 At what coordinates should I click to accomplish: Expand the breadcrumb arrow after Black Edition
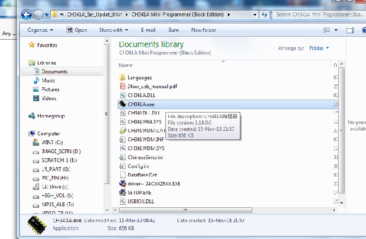(x=229, y=15)
